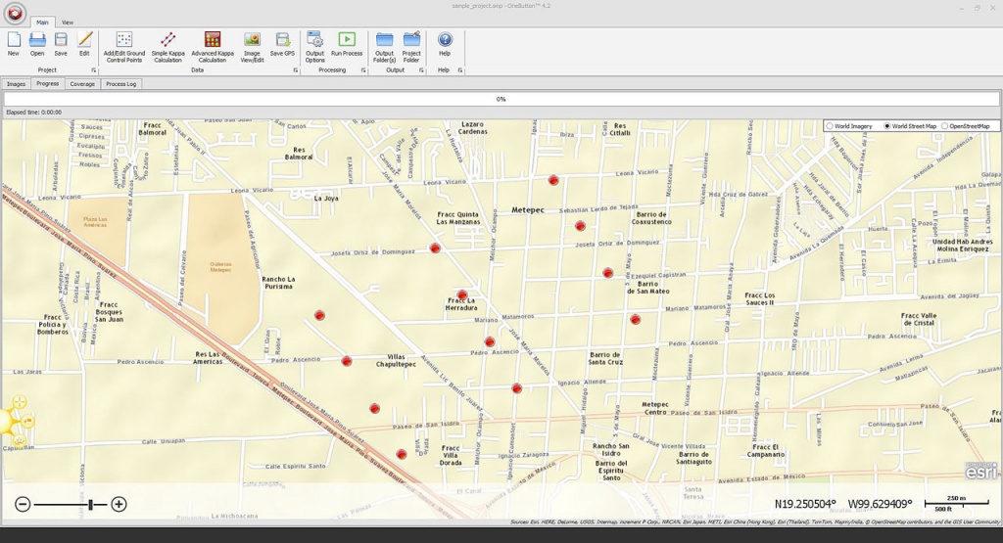
Task: Open Output Options settings
Action: click(x=314, y=47)
